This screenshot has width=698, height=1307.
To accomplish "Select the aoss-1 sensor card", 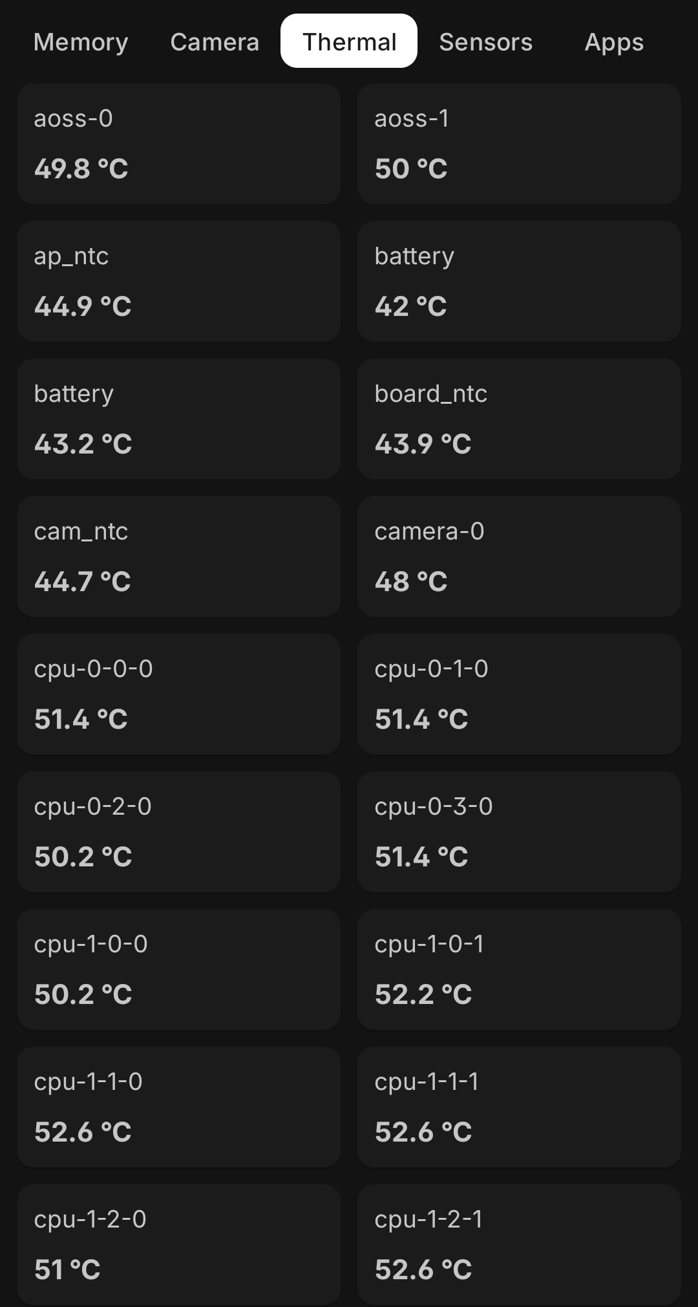I will click(519, 143).
